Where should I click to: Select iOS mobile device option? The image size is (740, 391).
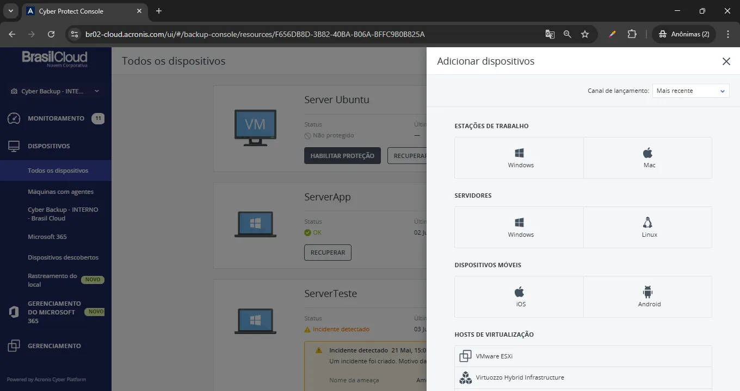point(519,297)
